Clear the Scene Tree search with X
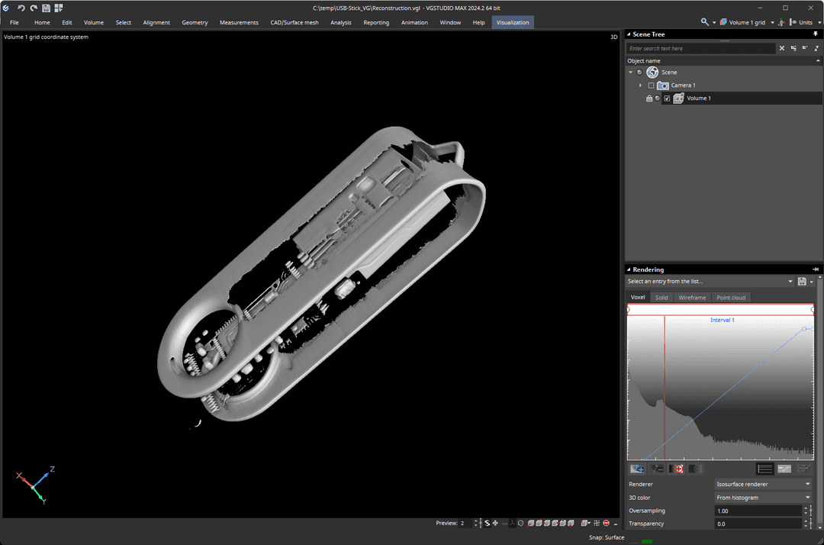824x545 pixels. tap(781, 48)
